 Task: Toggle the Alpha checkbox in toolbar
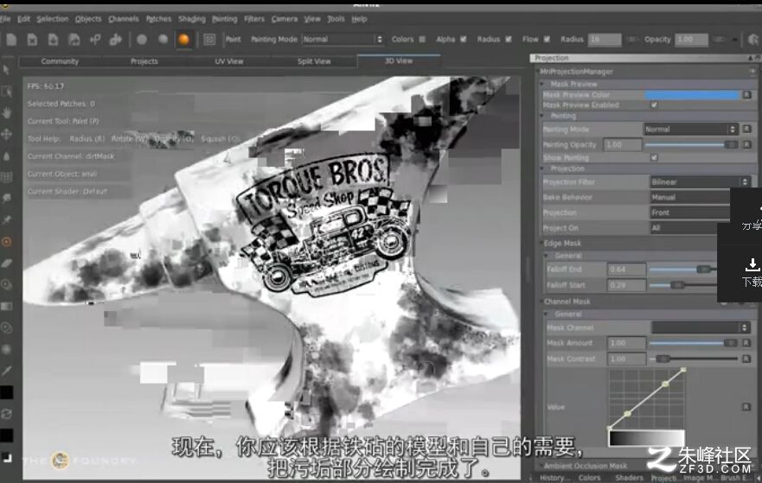coord(463,40)
